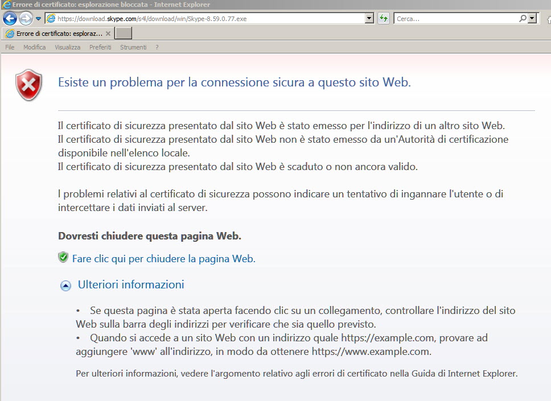551x401 pixels.
Task: Click the red shield error icon
Action: click(x=29, y=85)
